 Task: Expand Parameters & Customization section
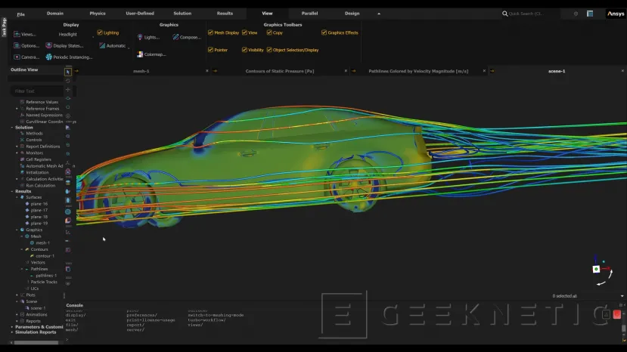[x=11, y=327]
